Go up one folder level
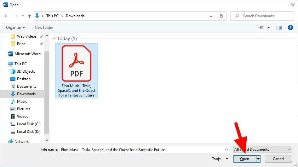Image resolution: width=298 pixels, height=167 pixels. click(30, 16)
